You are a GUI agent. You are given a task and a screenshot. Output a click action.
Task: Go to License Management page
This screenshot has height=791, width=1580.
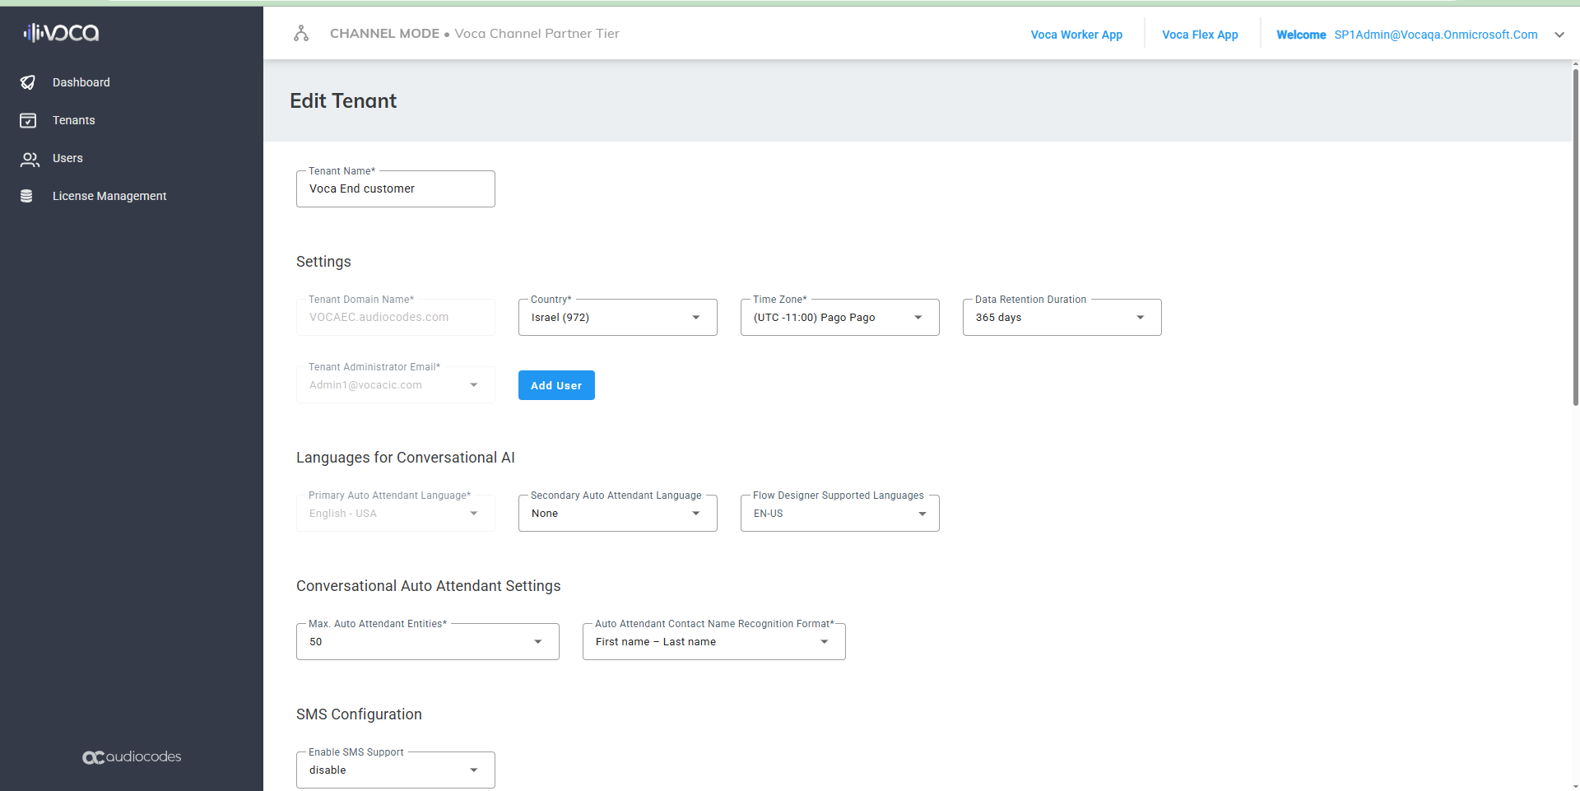[109, 196]
